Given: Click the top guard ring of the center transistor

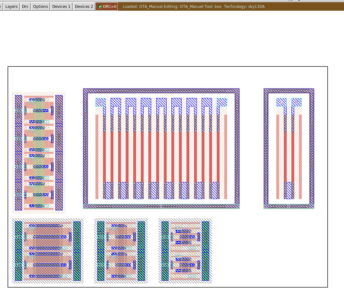Looking at the screenshot, I should tap(161, 91).
